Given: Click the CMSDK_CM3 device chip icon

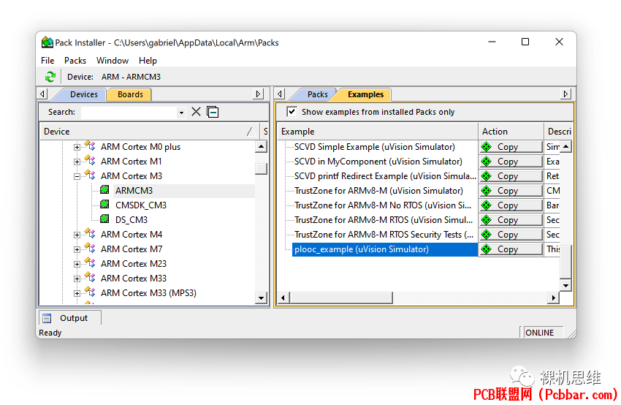Looking at the screenshot, I should pyautogui.click(x=104, y=205).
